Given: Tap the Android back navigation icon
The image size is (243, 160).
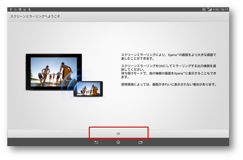Looking at the screenshot, I should 96,142.
